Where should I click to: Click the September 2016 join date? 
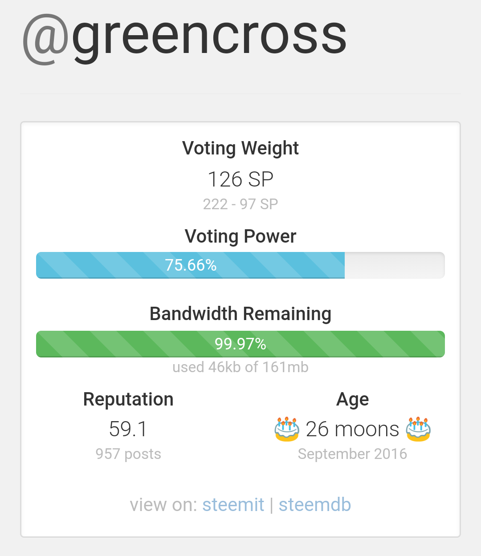pos(352,454)
